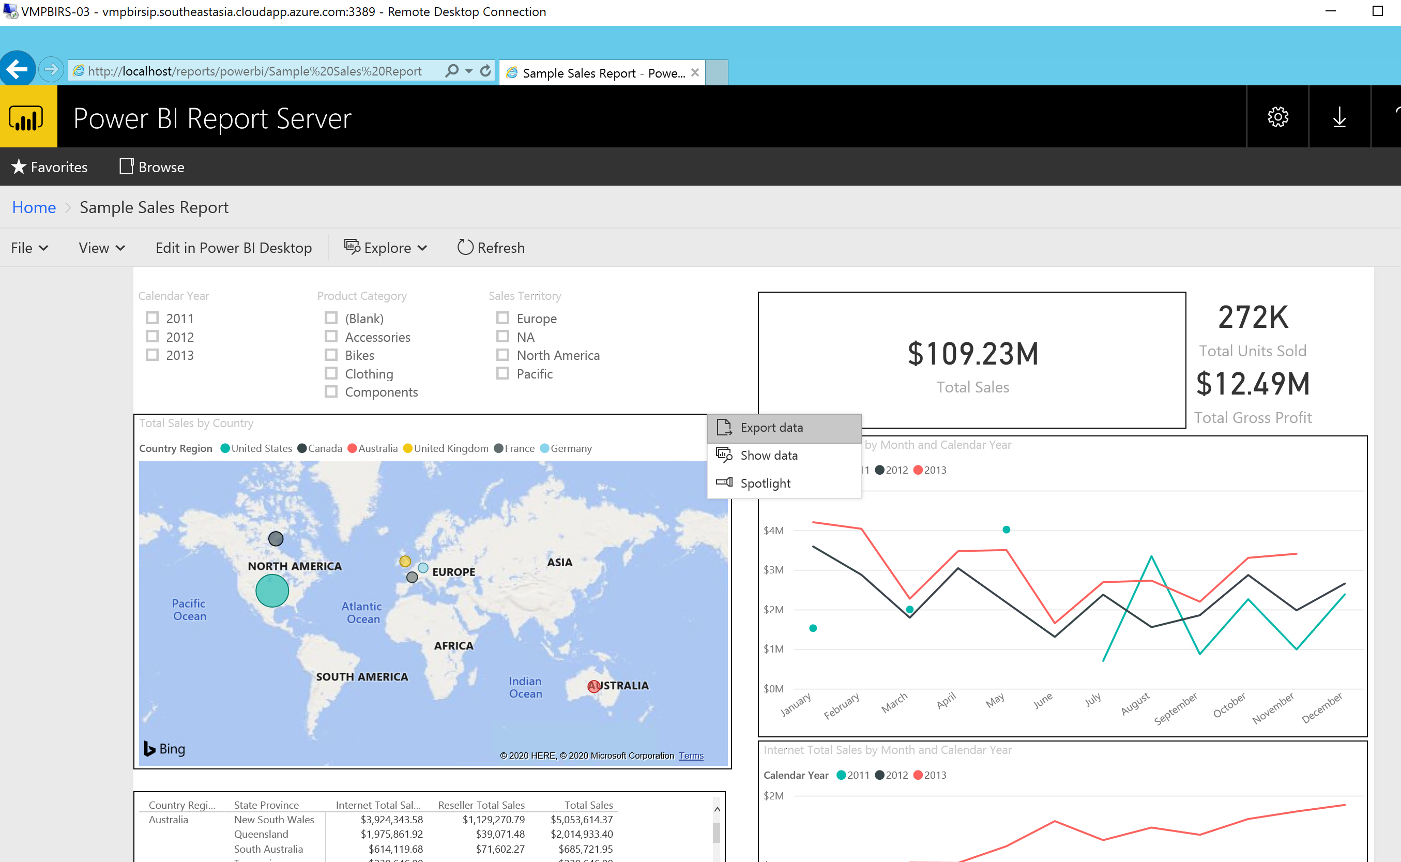Open the map Terms link
The height and width of the screenshot is (862, 1401).
click(691, 755)
